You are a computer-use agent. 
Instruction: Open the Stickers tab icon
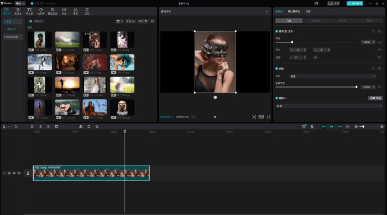click(x=41, y=12)
